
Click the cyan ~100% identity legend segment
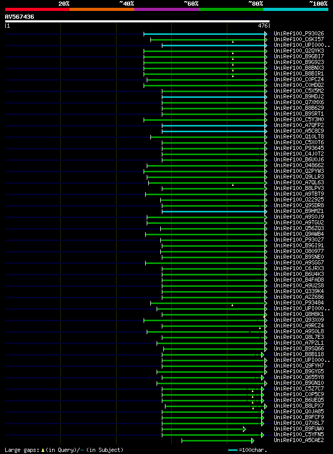296,9
